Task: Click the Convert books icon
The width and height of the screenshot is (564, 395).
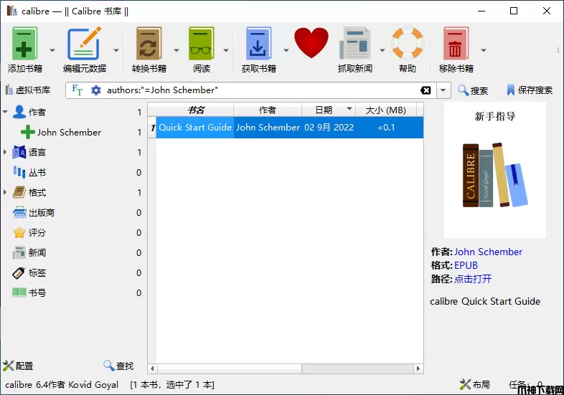Action: tap(149, 43)
